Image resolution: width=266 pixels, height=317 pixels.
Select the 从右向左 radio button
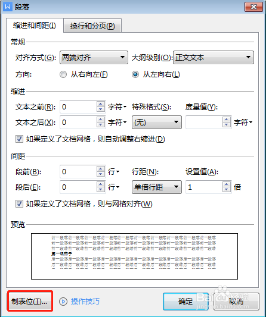point(63,74)
